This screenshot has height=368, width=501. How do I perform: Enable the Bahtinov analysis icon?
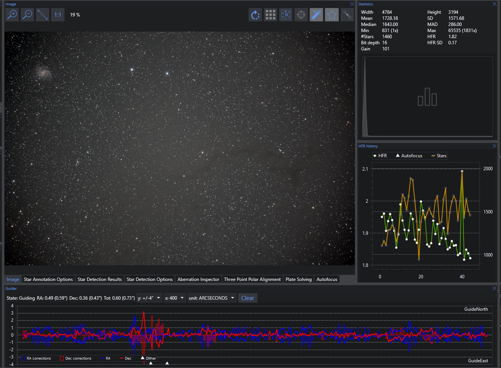tap(347, 15)
